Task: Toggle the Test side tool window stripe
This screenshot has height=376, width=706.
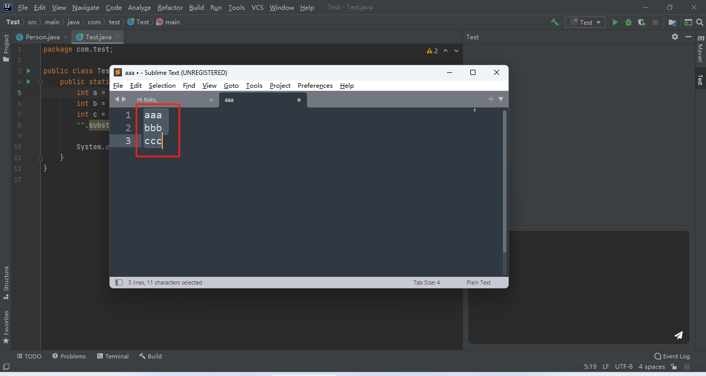Action: point(700,80)
